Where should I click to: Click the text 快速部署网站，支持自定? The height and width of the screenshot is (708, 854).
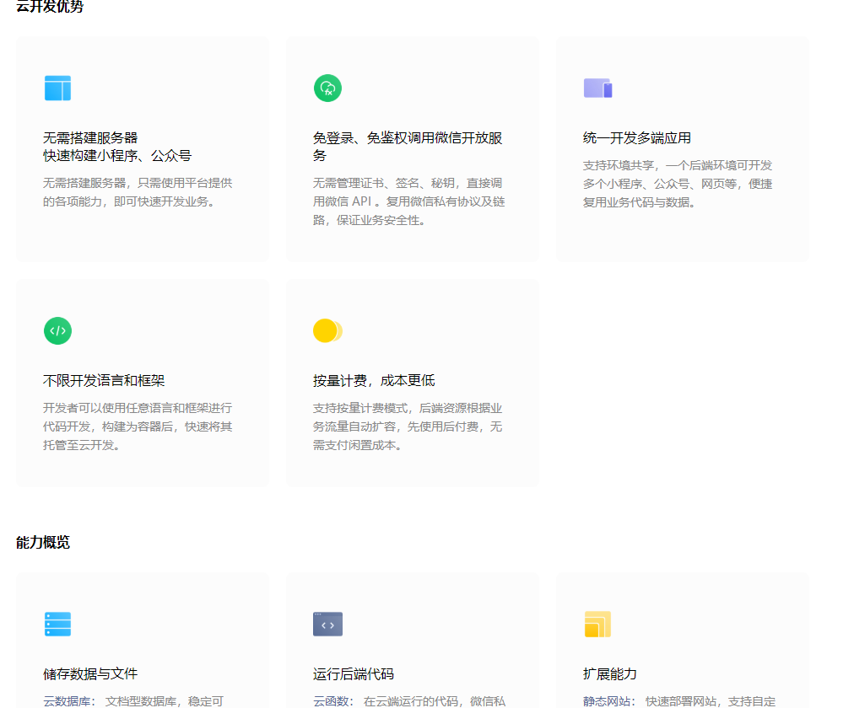711,701
